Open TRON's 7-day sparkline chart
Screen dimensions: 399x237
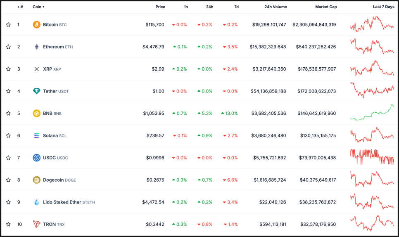tap(372, 223)
